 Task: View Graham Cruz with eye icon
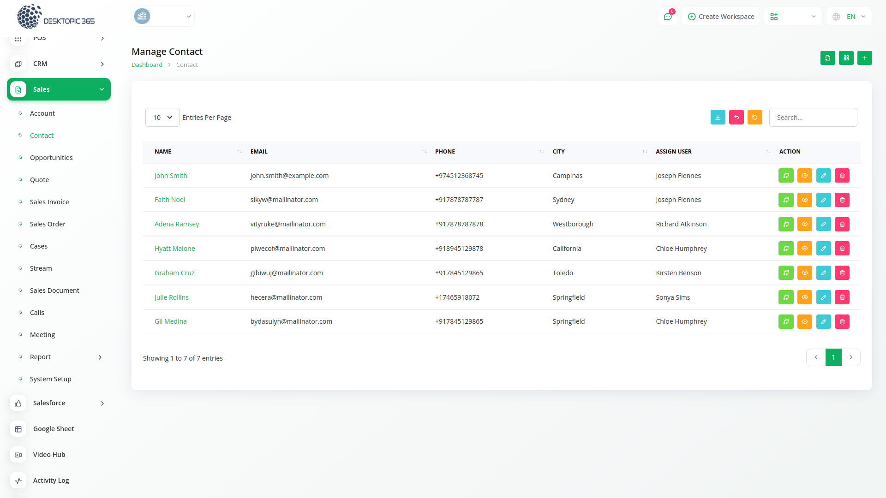pos(805,273)
